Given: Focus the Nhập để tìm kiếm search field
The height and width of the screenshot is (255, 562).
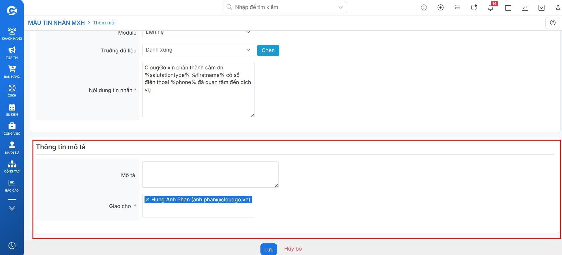Looking at the screenshot, I should click(x=285, y=7).
